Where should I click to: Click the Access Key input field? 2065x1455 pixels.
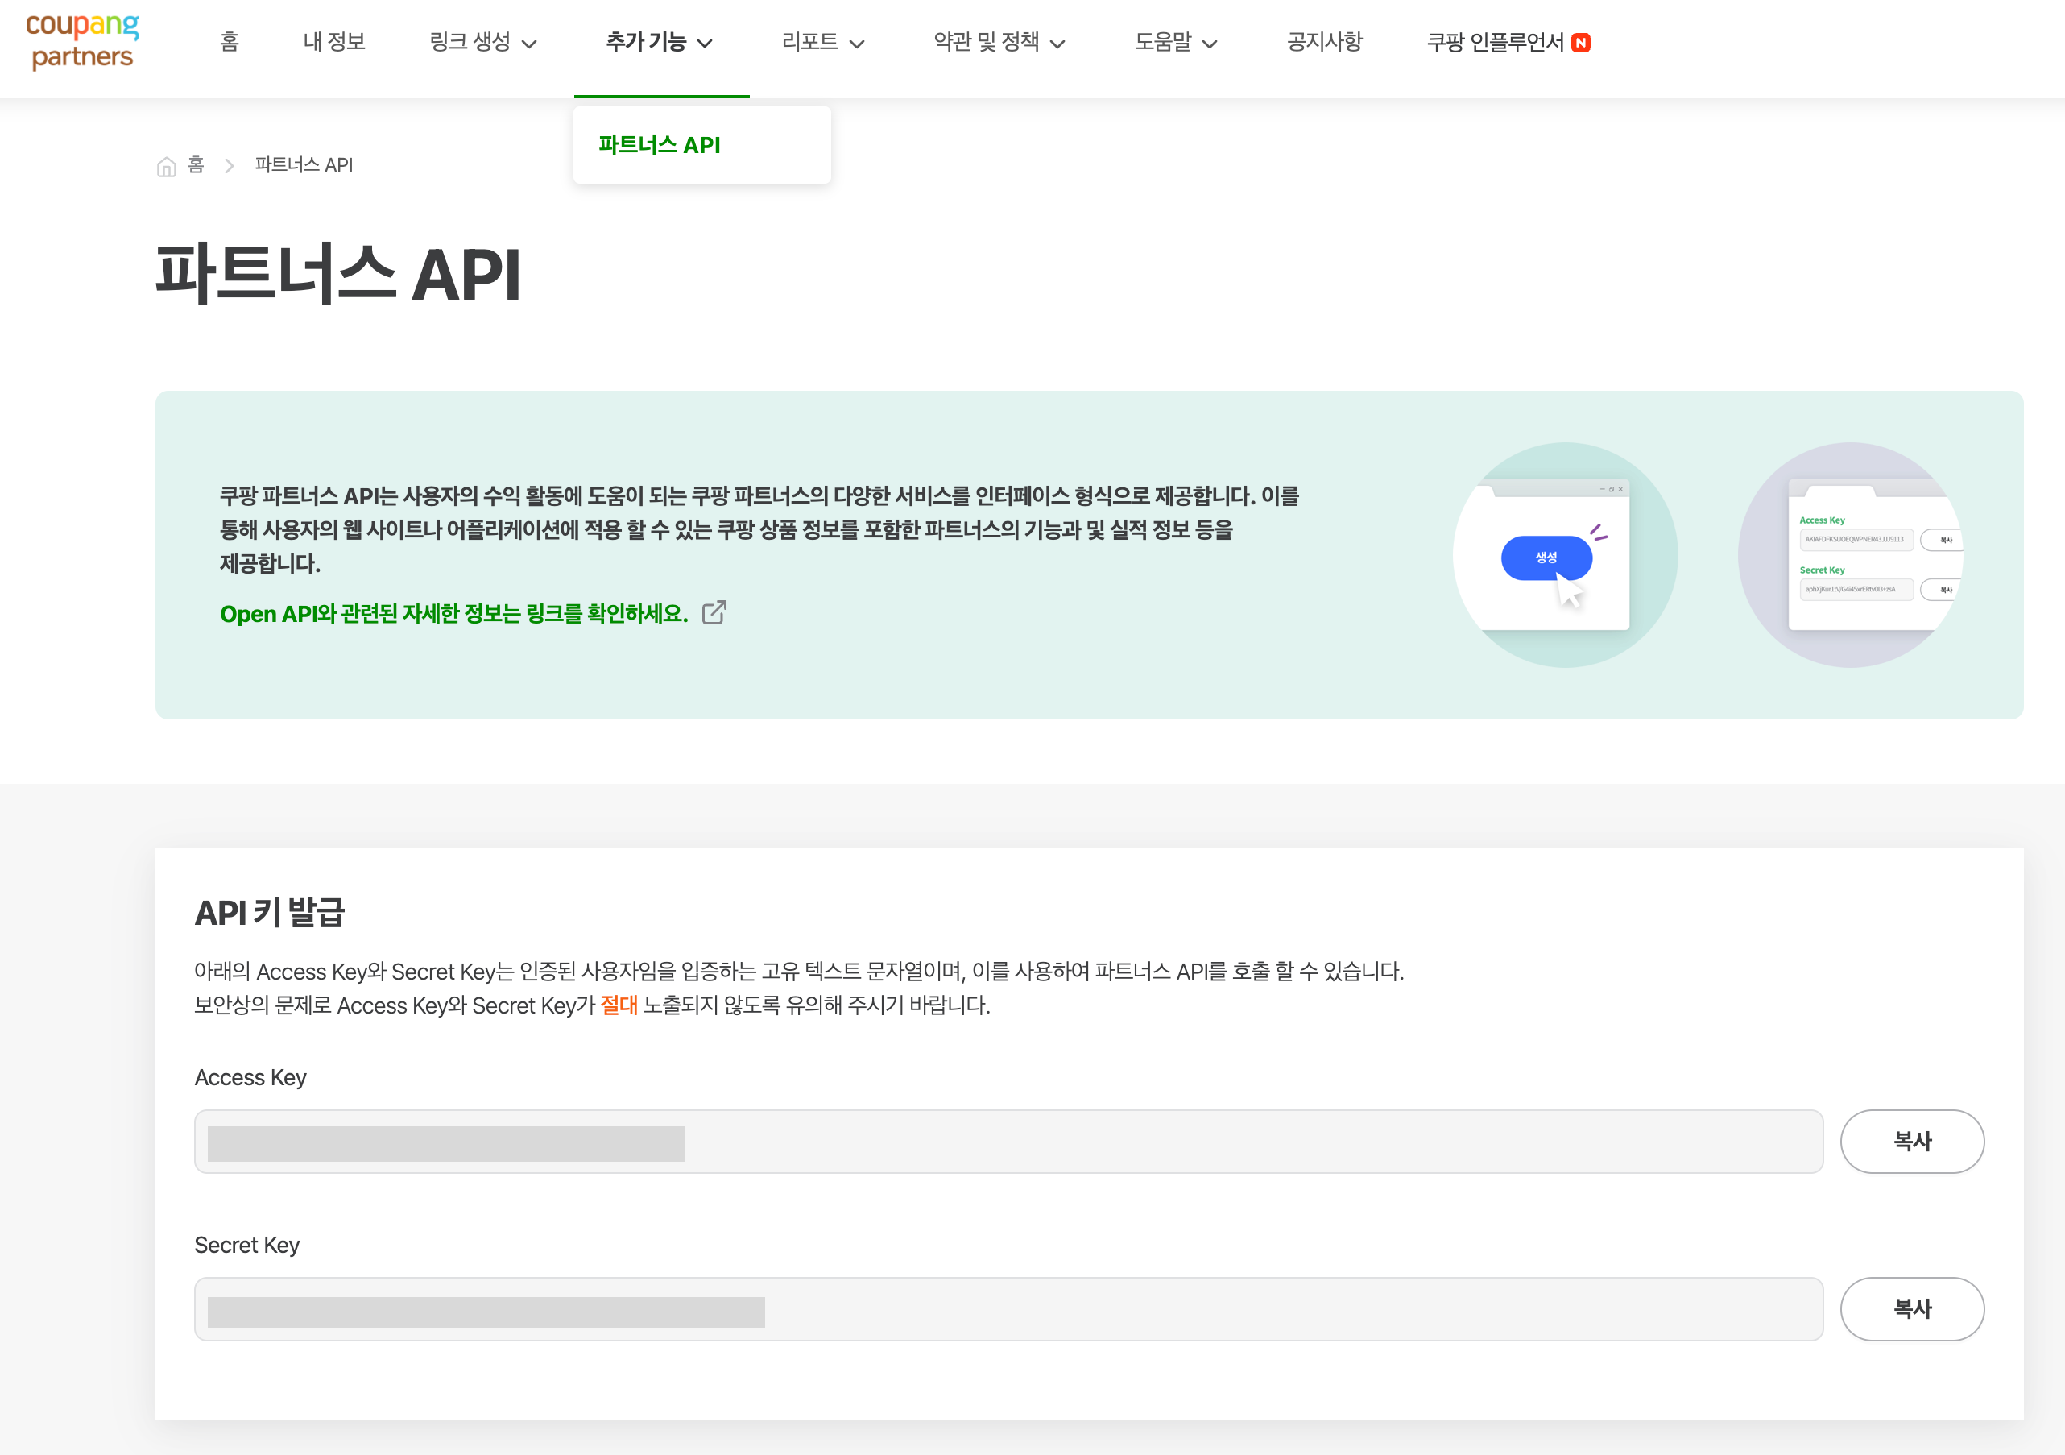click(x=1008, y=1141)
